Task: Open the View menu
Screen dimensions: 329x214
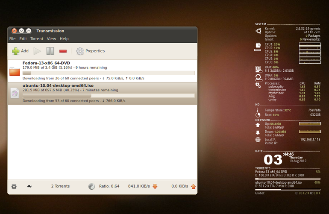Action: (x=51, y=39)
